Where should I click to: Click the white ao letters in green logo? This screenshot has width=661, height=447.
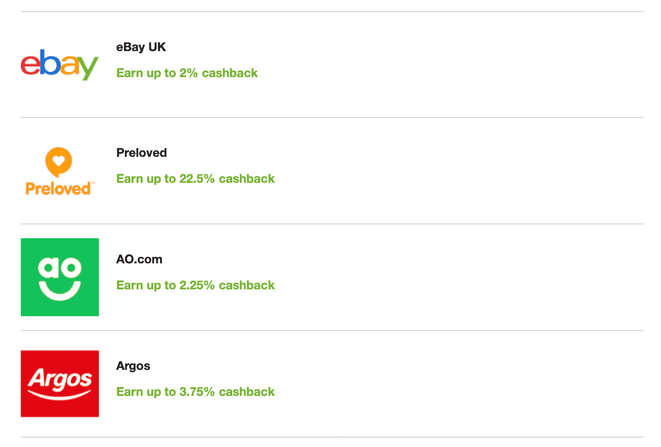pos(60,268)
